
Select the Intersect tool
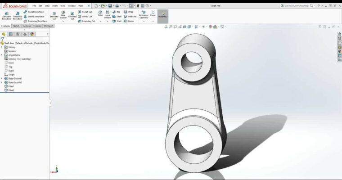click(x=130, y=16)
